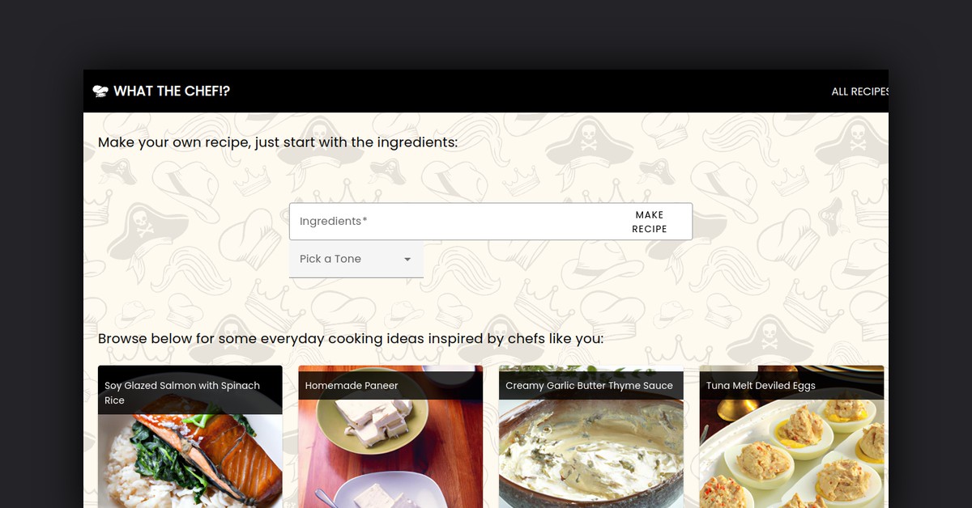Select the paneer cubes bowl image
Image resolution: width=972 pixels, height=508 pixels.
(390, 454)
